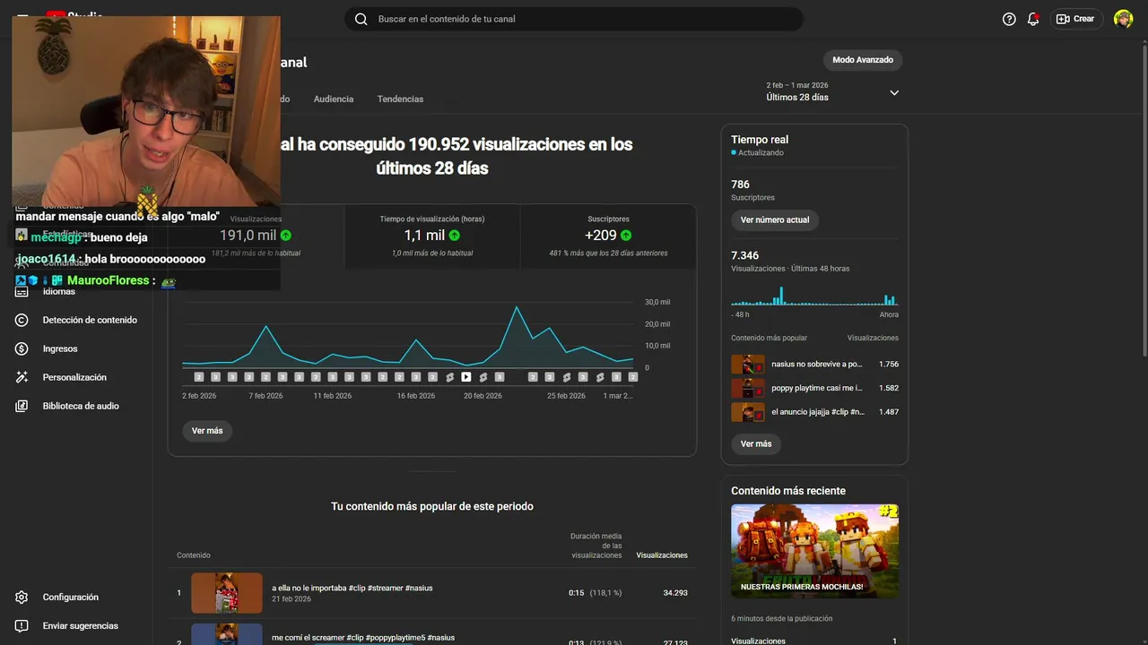The height and width of the screenshot is (645, 1148).
Task: Open 'nasius no sobrevive a po...' video row
Action: 814,365
